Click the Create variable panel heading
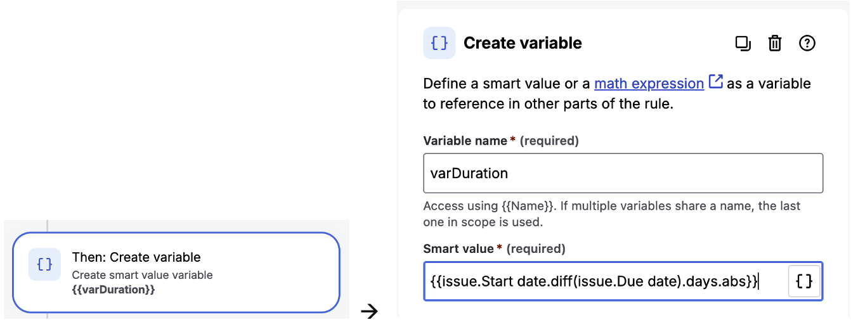The width and height of the screenshot is (851, 327). click(x=523, y=43)
